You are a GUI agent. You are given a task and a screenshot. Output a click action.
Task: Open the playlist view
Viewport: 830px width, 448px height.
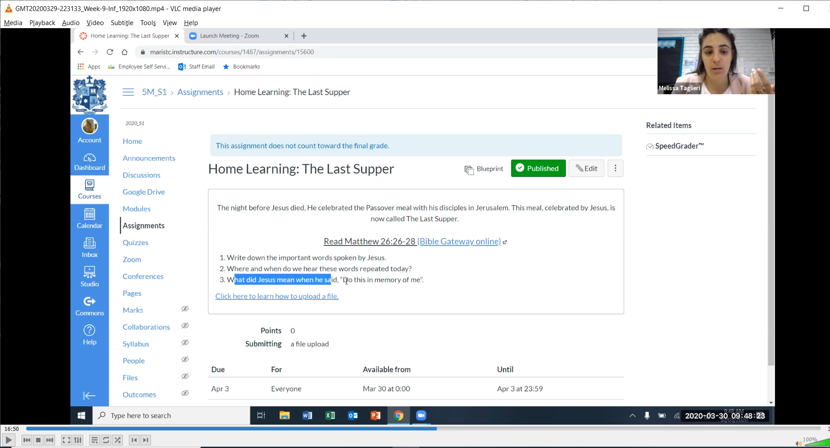[94, 440]
